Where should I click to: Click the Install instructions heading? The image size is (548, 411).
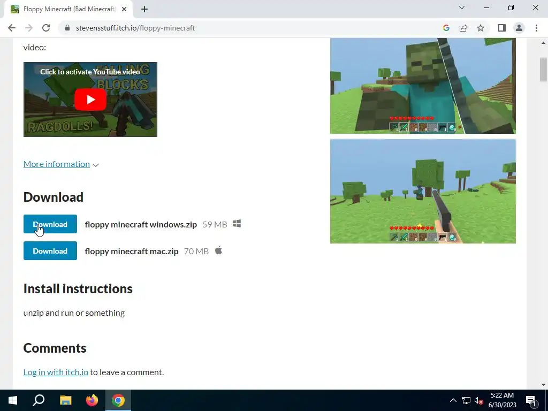coord(78,288)
